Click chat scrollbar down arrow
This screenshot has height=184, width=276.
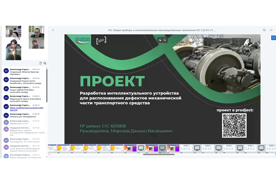click(47, 157)
